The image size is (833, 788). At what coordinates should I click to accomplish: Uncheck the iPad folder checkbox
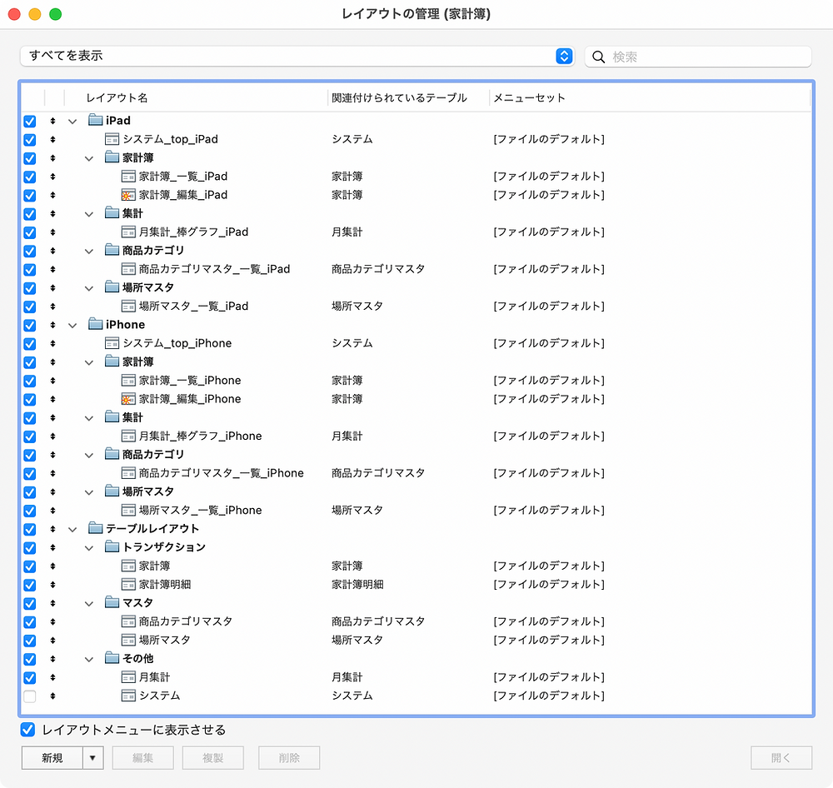click(30, 121)
